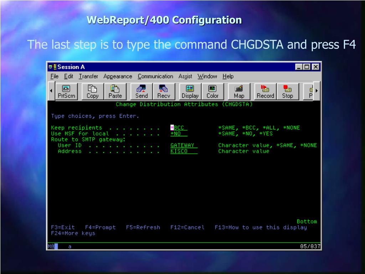This screenshot has height=274, width=365.
Task: Click the 'Address' label text
Action: [70, 151]
